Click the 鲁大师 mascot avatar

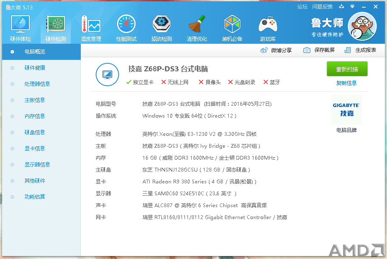click(362, 26)
